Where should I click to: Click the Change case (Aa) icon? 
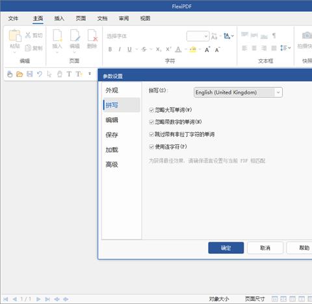(x=214, y=36)
